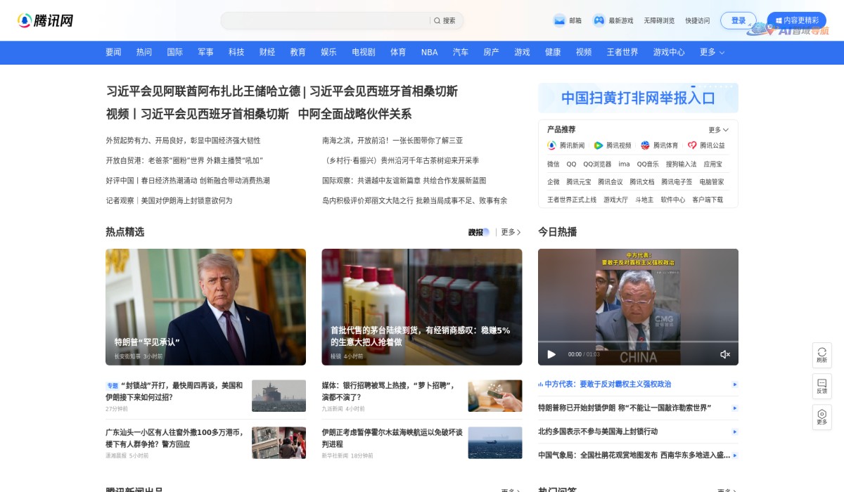Open 反馈 feedback from the right sidebar
This screenshot has width=844, height=492.
pos(821,384)
